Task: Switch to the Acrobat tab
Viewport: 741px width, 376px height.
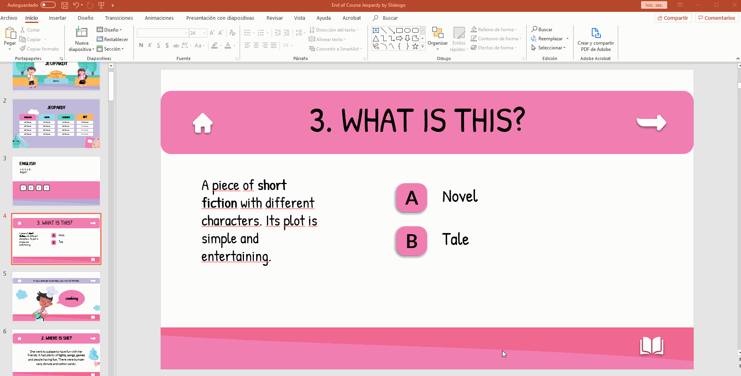Action: click(352, 18)
